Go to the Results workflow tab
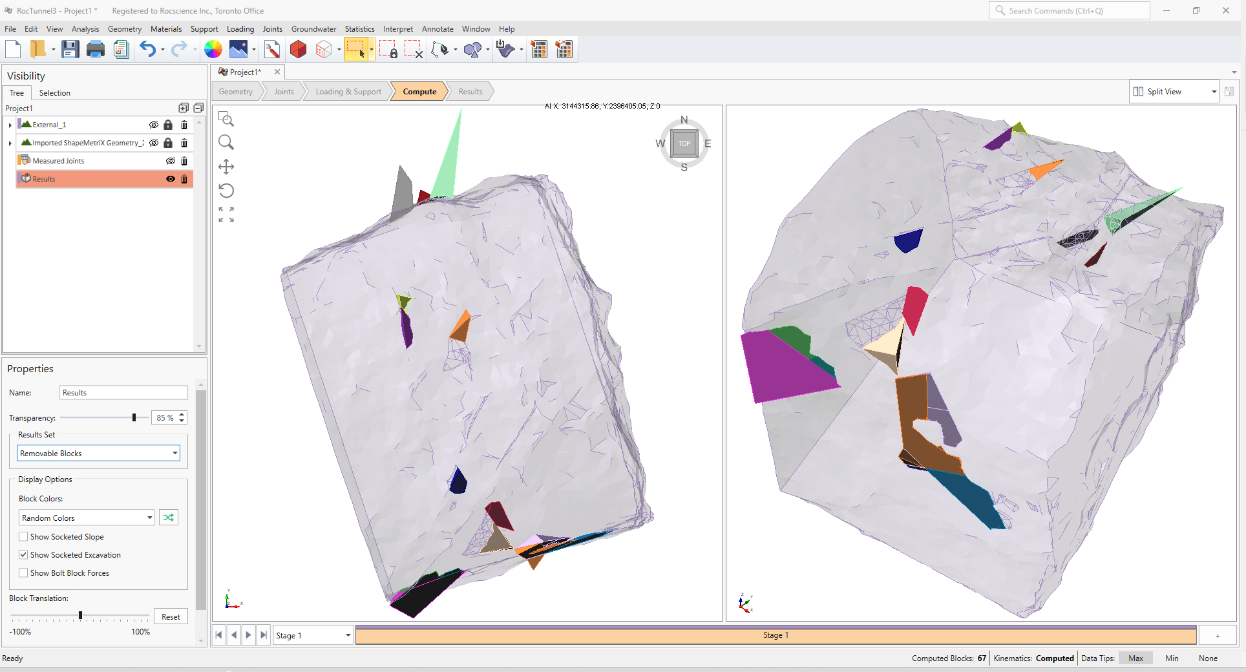This screenshot has width=1246, height=672. pyautogui.click(x=470, y=92)
